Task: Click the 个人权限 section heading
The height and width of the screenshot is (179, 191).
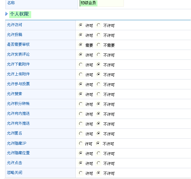Action: pos(20,14)
